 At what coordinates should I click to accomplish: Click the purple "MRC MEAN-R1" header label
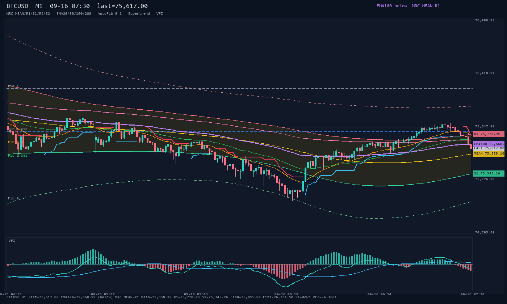click(x=426, y=6)
